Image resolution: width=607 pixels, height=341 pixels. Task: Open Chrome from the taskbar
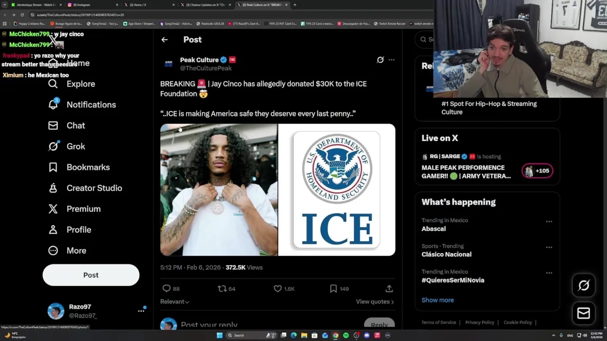(x=335, y=335)
